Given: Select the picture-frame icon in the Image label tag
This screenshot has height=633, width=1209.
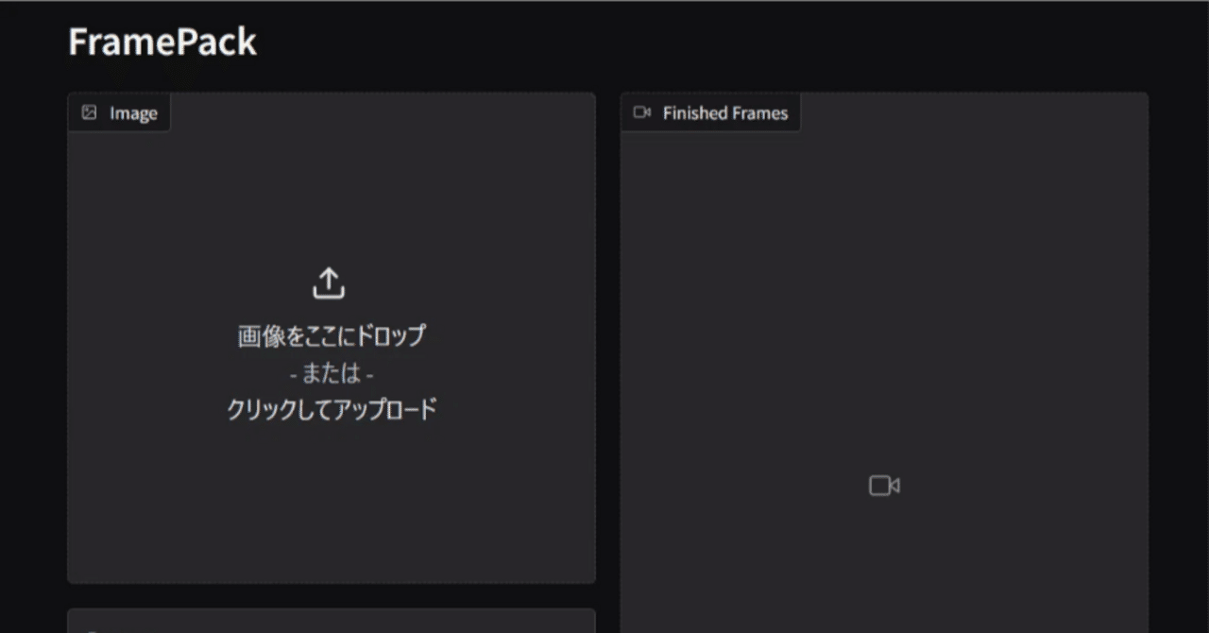Looking at the screenshot, I should pyautogui.click(x=90, y=112).
